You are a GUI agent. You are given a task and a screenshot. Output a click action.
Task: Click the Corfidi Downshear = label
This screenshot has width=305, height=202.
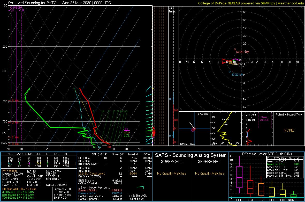pos(91,196)
